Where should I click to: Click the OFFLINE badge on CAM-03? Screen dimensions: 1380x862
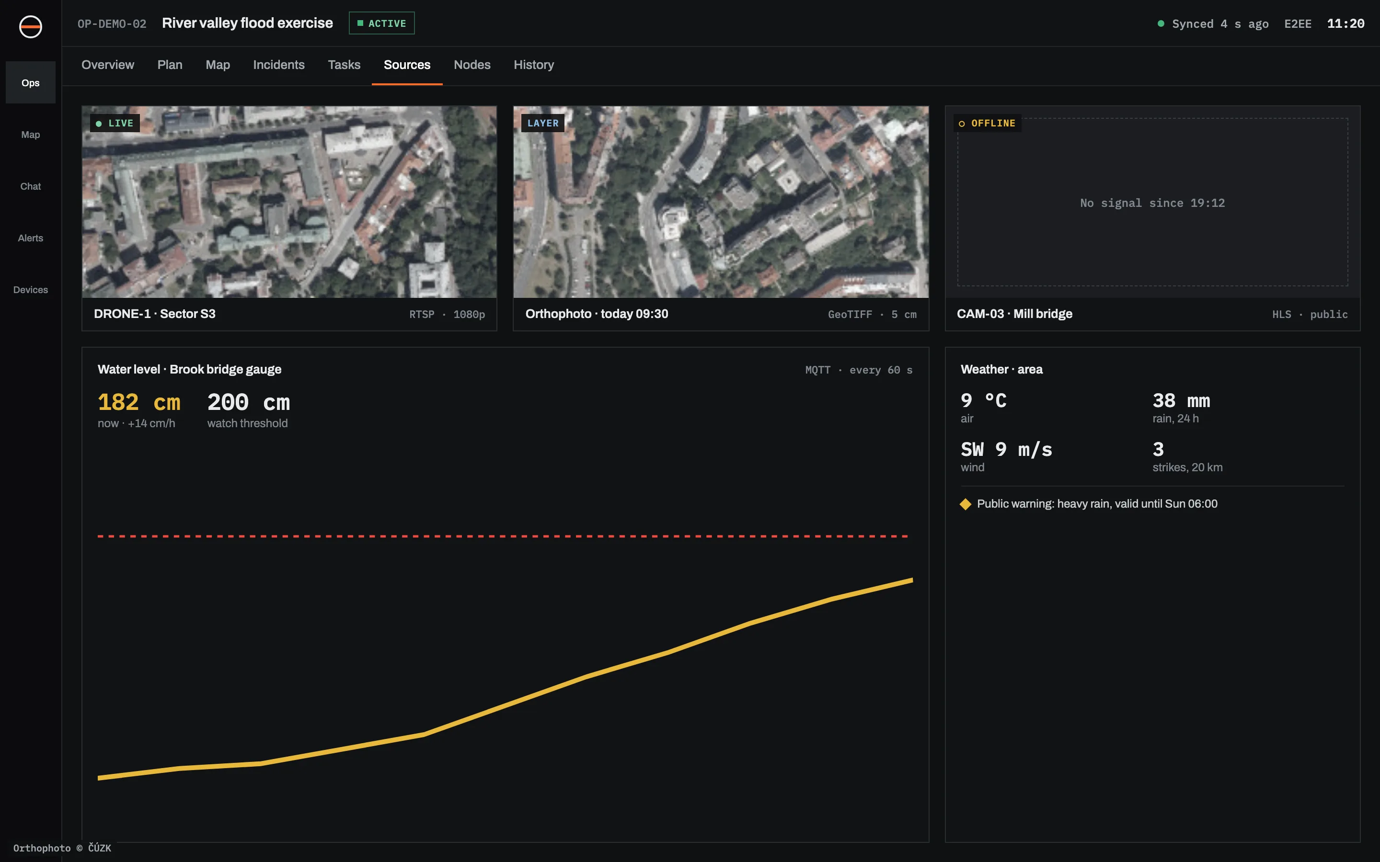pyautogui.click(x=988, y=123)
